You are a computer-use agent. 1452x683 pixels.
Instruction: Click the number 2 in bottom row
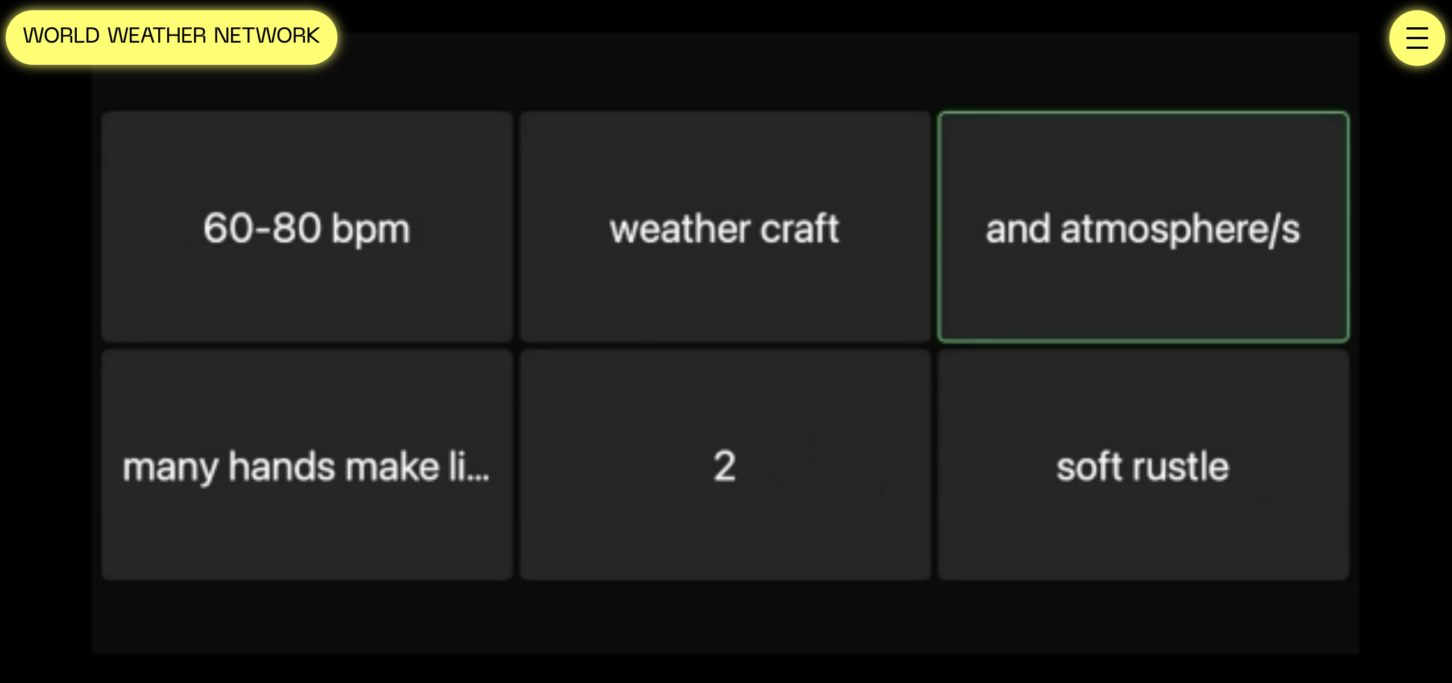pyautogui.click(x=725, y=467)
